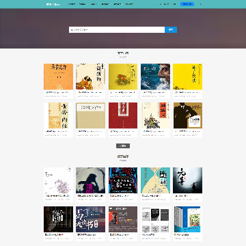Click the gray button below the first book grid
246x246 pixels.
point(123,146)
